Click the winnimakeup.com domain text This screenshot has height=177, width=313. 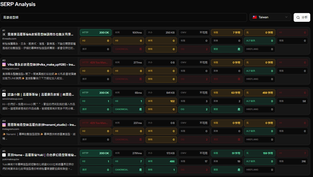tap(12, 99)
